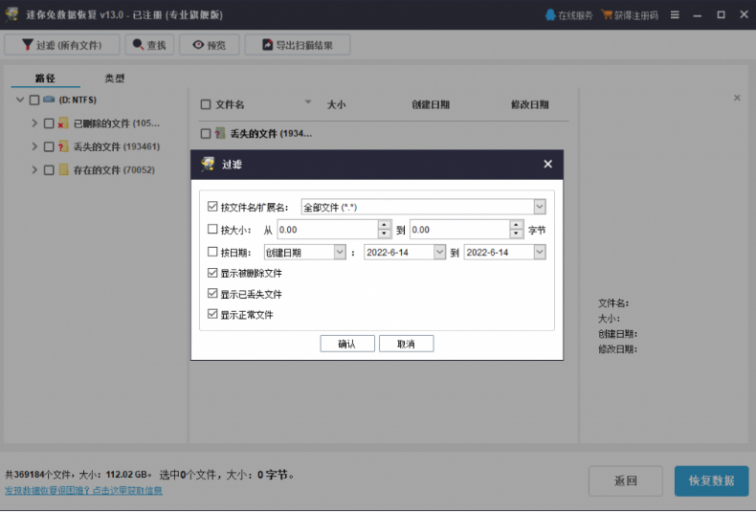This screenshot has height=513, width=756.
Task: Click the maximum size input field
Action: (x=460, y=230)
